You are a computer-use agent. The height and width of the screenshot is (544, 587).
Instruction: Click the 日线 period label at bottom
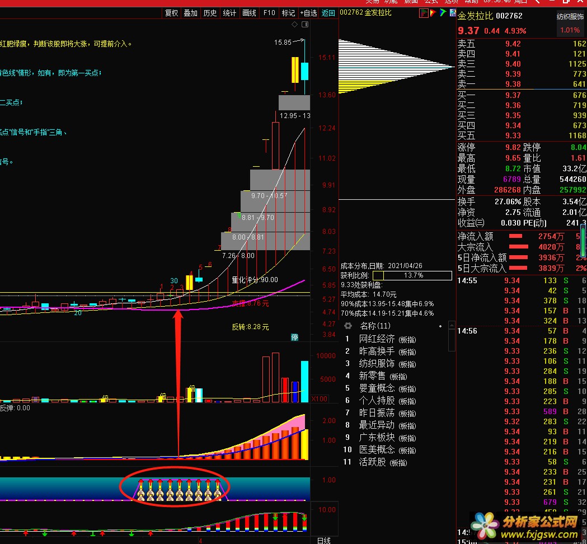point(324,540)
